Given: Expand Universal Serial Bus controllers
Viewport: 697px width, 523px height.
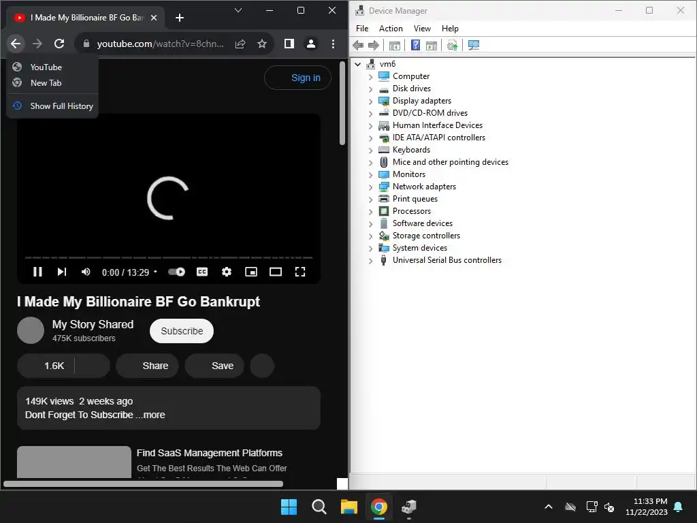Looking at the screenshot, I should click(x=371, y=261).
